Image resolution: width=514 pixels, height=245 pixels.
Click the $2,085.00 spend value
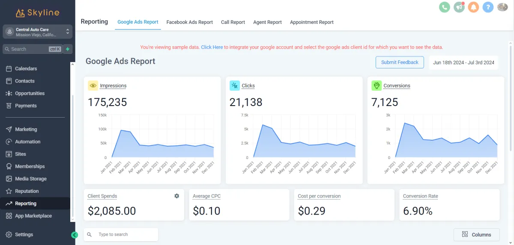pos(112,211)
